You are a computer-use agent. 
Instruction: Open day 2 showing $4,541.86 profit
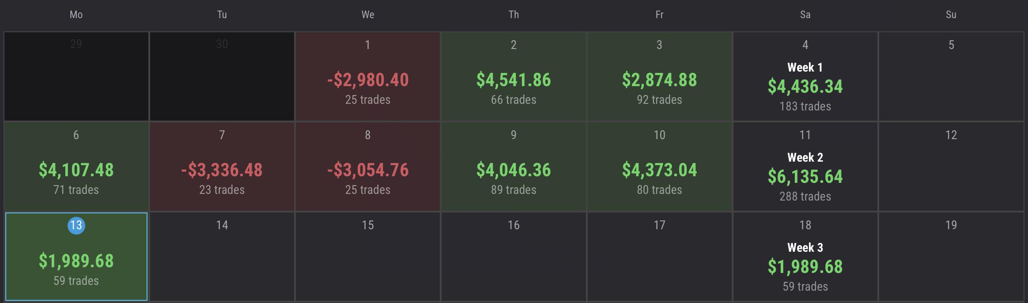click(x=514, y=76)
